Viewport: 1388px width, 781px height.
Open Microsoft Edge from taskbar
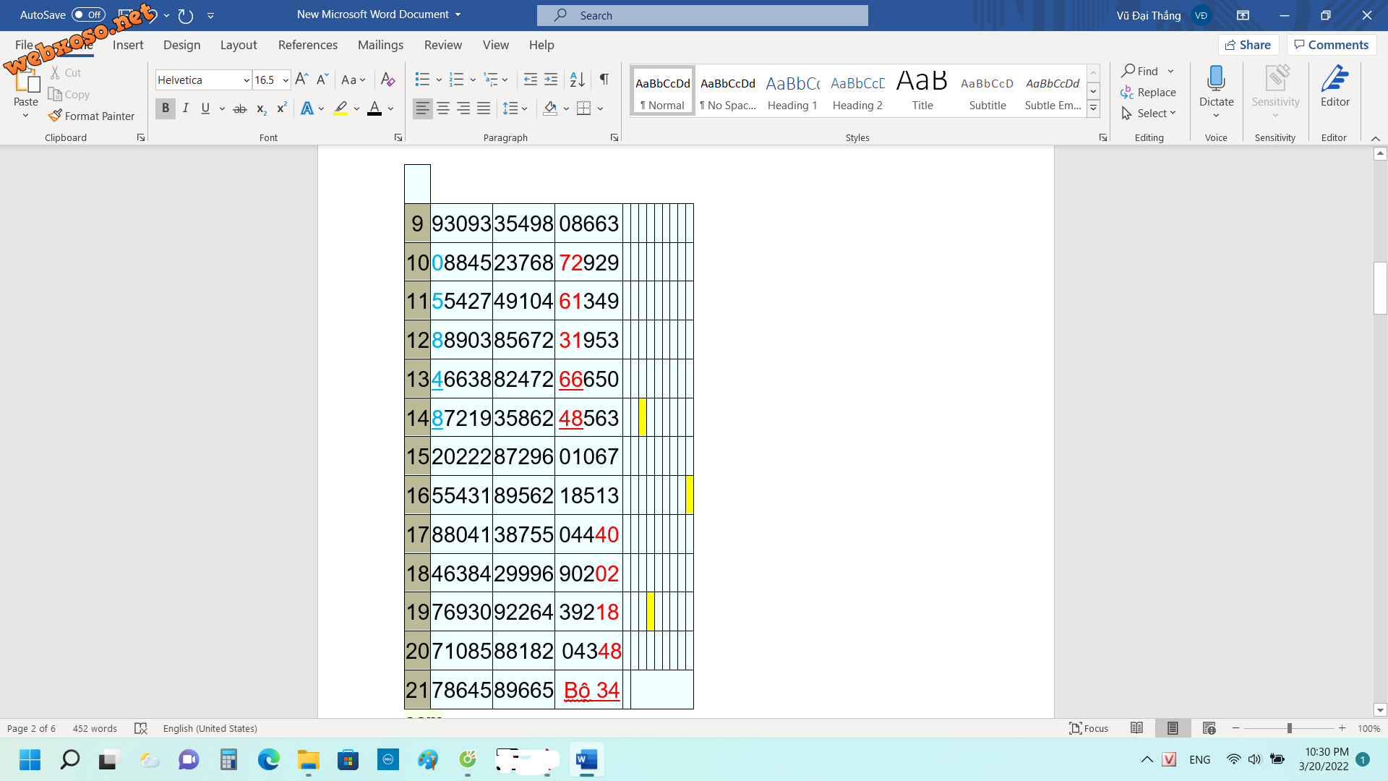point(268,759)
